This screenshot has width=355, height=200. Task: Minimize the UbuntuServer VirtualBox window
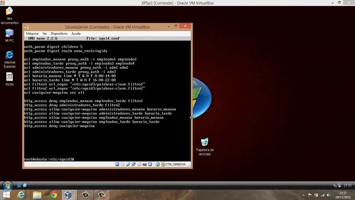169,26
